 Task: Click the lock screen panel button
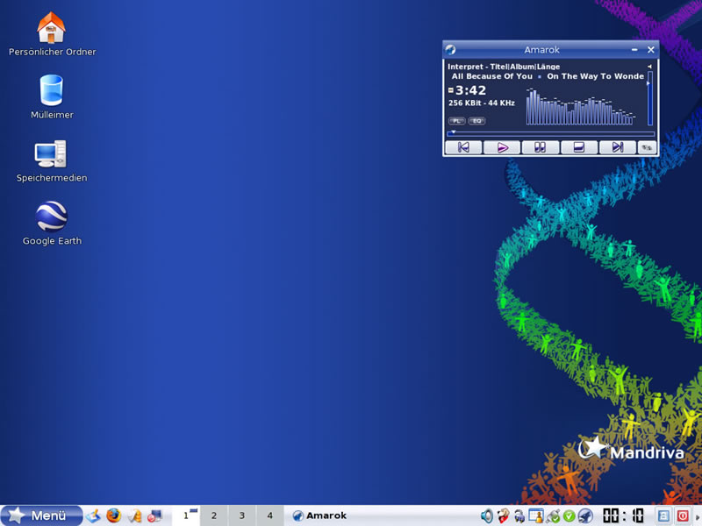click(x=663, y=515)
